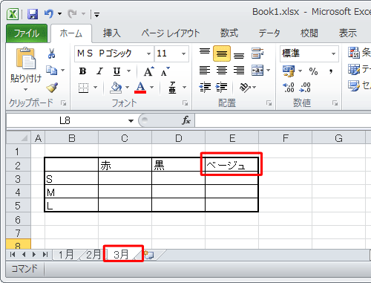The width and height of the screenshot is (371, 283).
Task: Click Decrease Decimal icon
Action: (305, 88)
